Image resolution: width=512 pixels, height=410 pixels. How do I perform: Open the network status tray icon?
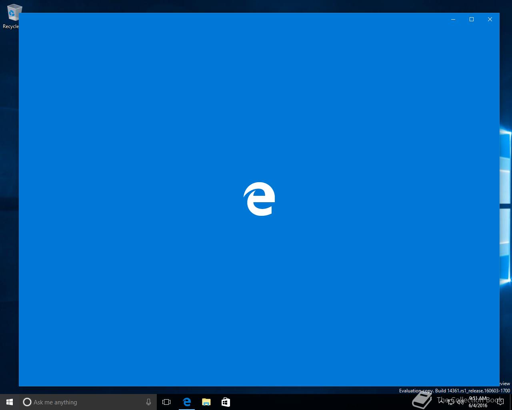point(451,402)
